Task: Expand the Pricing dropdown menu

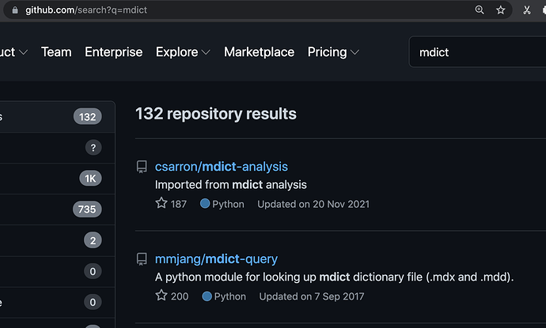Action: click(x=333, y=52)
